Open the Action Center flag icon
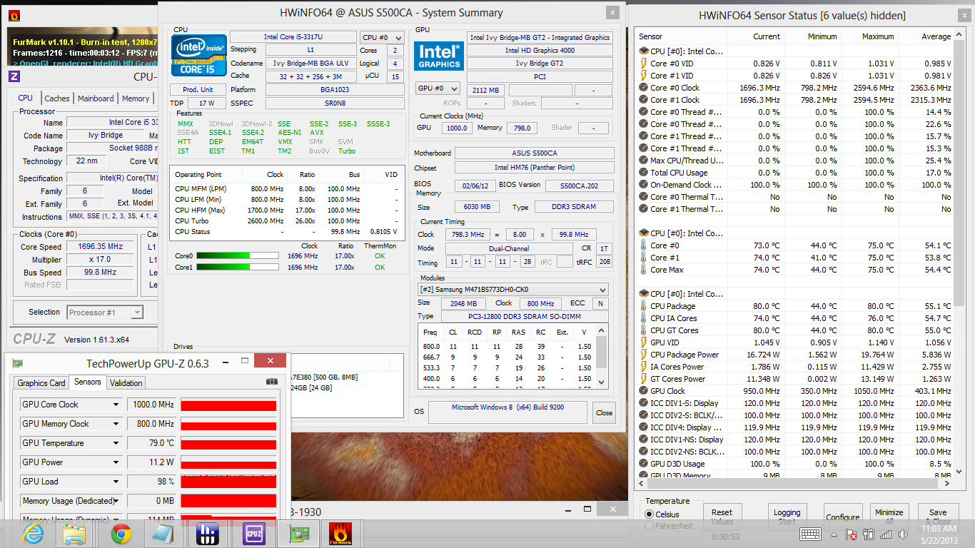The image size is (975, 548). pos(851,534)
